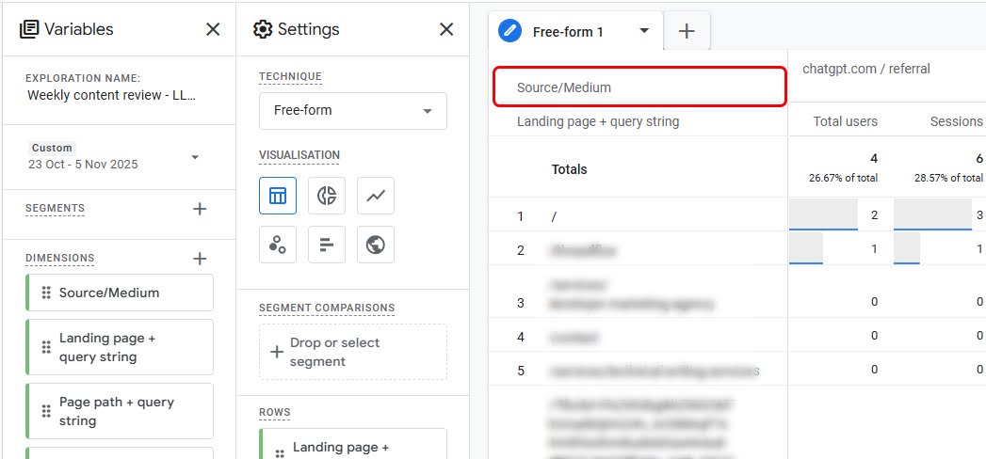Add a new exploration tab
986x459 pixels.
tap(687, 31)
